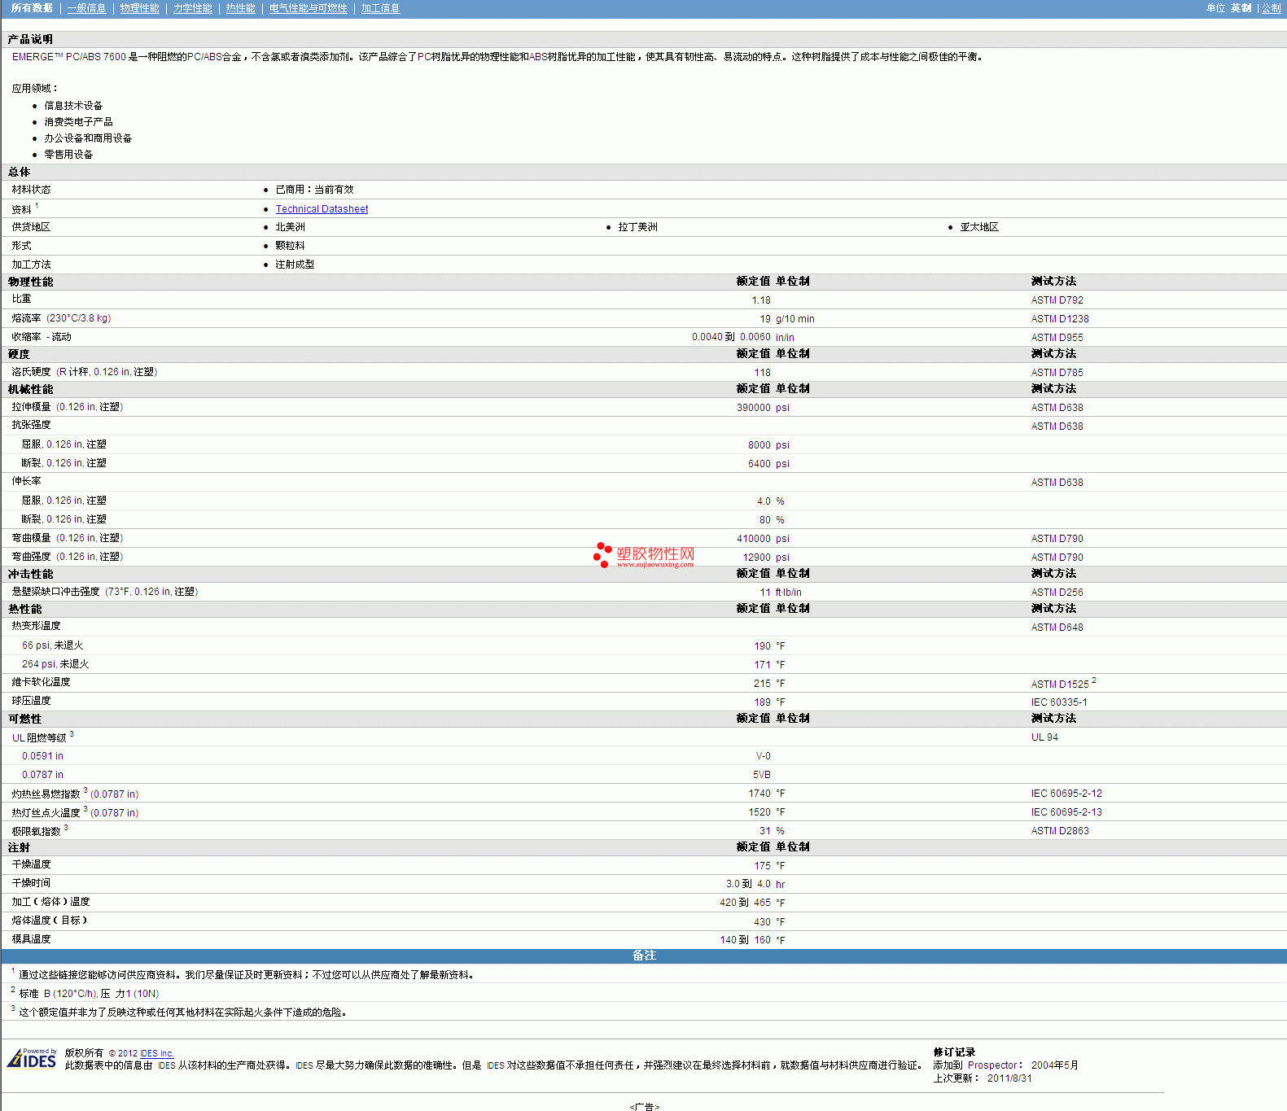Image resolution: width=1287 pixels, height=1111 pixels.
Task: Select the 维卡软化温度 row label
Action: coord(41,682)
